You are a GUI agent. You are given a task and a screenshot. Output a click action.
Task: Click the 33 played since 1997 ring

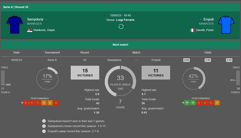click(x=120, y=81)
